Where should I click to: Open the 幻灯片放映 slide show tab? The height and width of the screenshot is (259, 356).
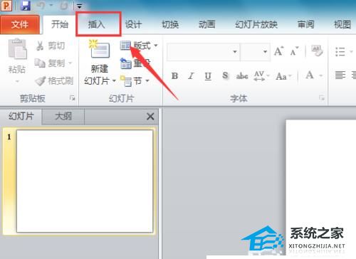[256, 24]
